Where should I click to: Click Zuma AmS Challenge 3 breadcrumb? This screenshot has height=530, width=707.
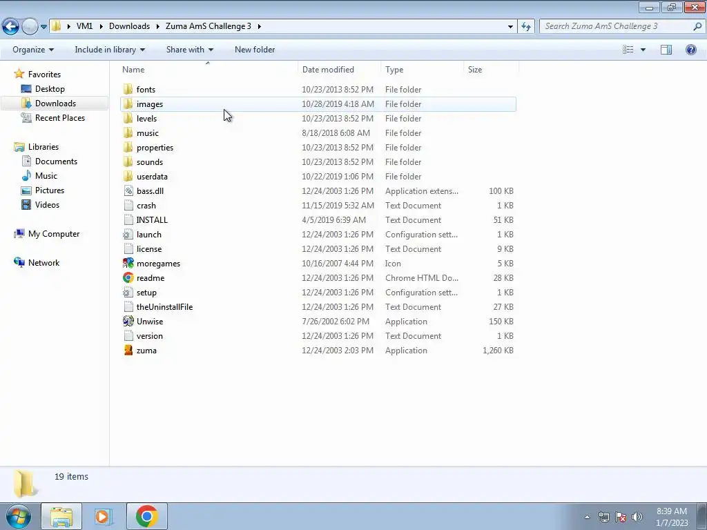209,26
